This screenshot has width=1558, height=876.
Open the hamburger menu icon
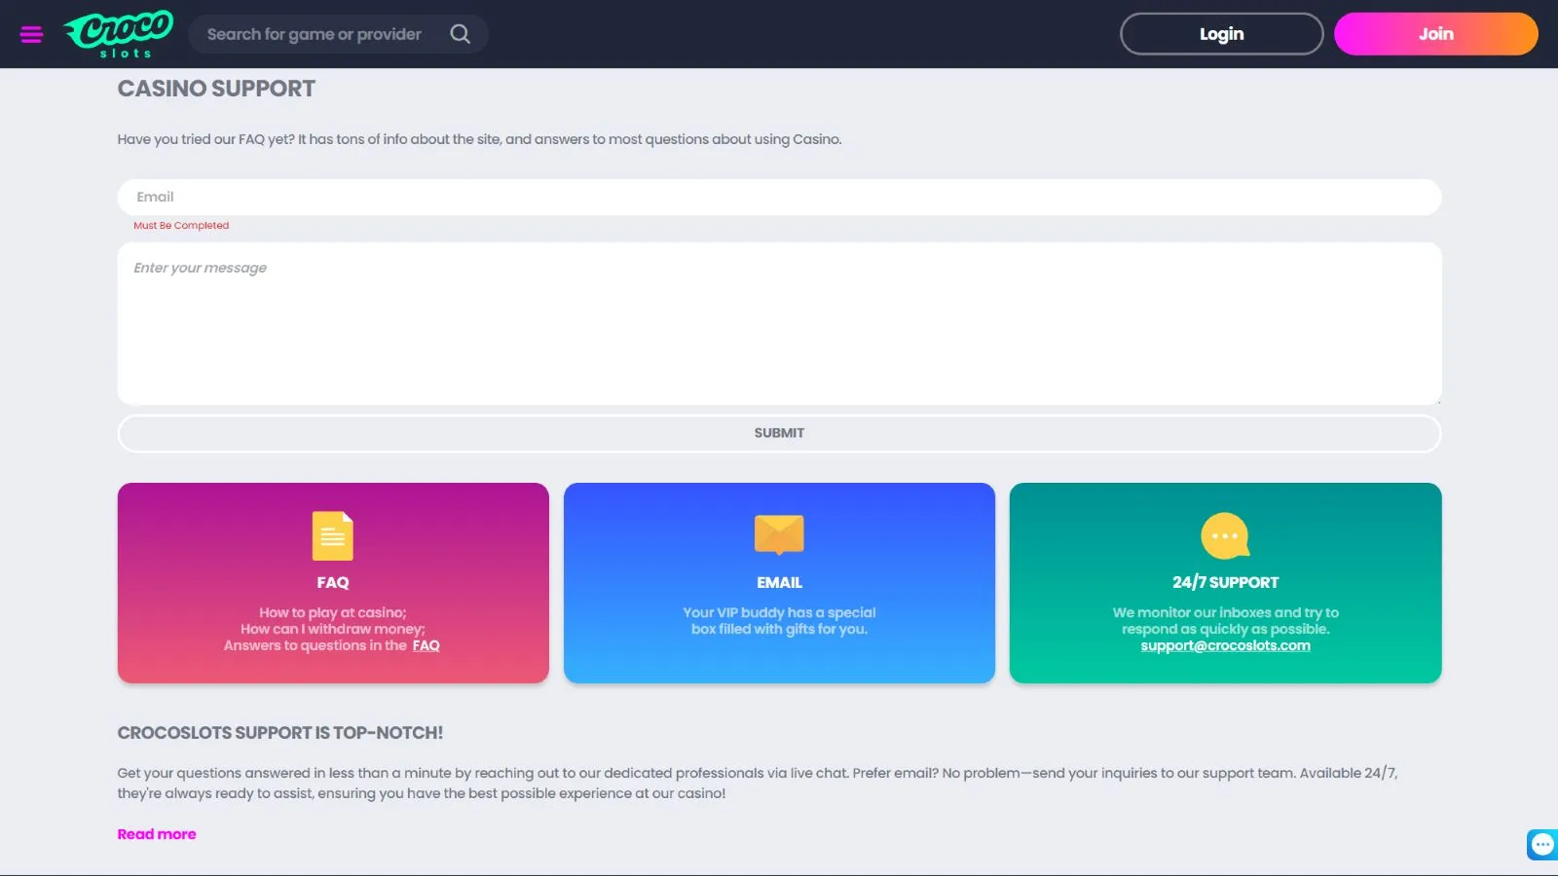31,35
